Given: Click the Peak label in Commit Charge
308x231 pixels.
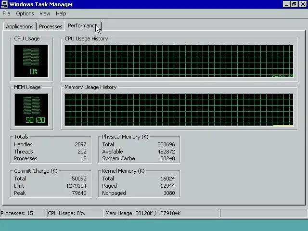Looking at the screenshot, I should tap(20, 193).
